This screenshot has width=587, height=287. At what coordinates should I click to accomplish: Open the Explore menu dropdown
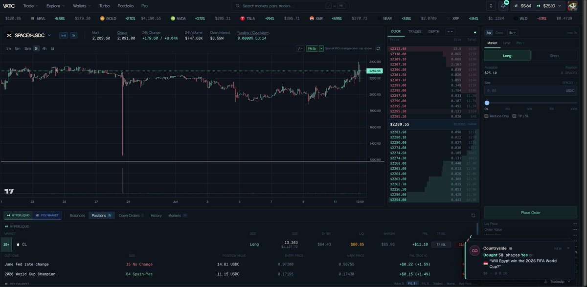coord(55,6)
